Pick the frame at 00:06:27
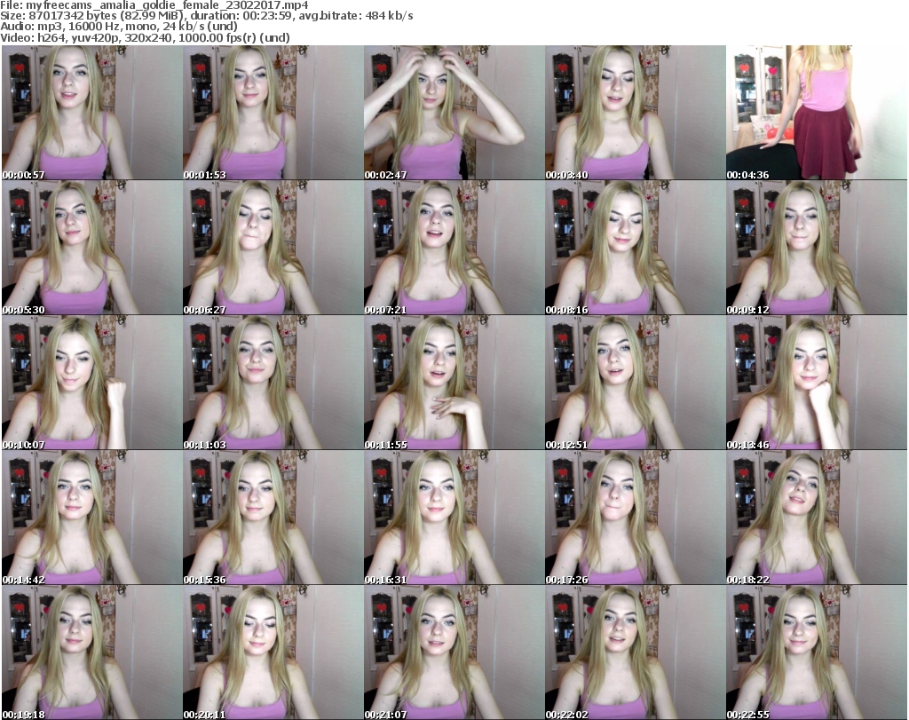This screenshot has width=909, height=720. pos(273,248)
